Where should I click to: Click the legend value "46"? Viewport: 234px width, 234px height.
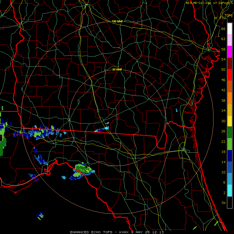[223, 80]
